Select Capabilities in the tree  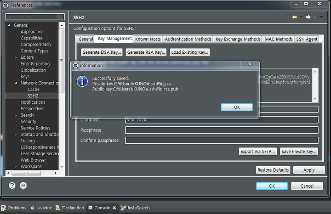pyautogui.click(x=31, y=38)
